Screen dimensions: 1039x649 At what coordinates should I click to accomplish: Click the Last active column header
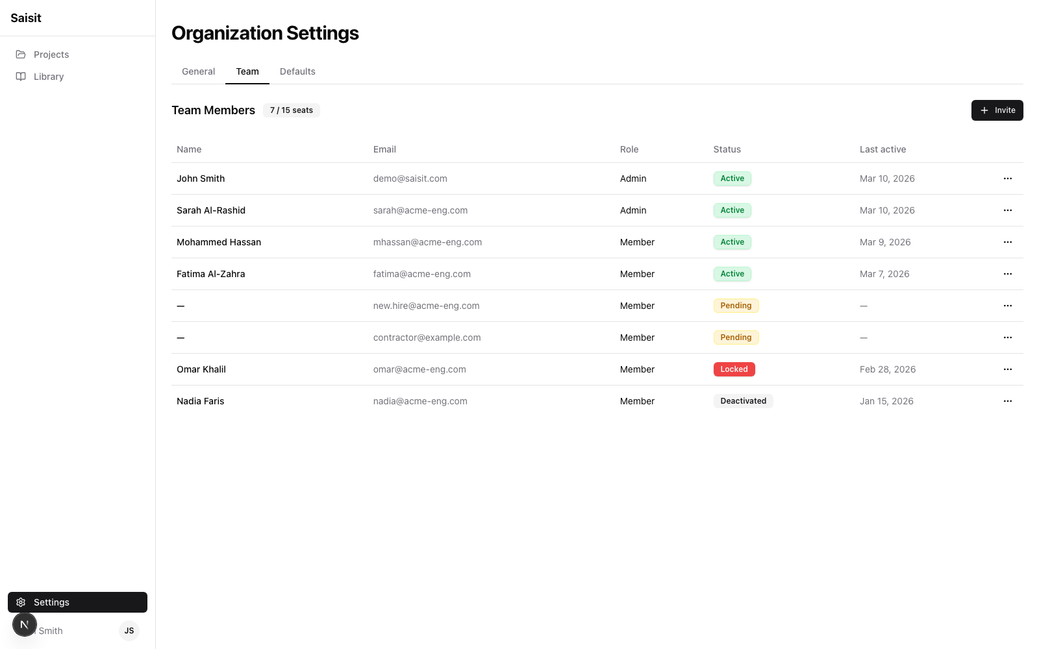[x=883, y=149]
